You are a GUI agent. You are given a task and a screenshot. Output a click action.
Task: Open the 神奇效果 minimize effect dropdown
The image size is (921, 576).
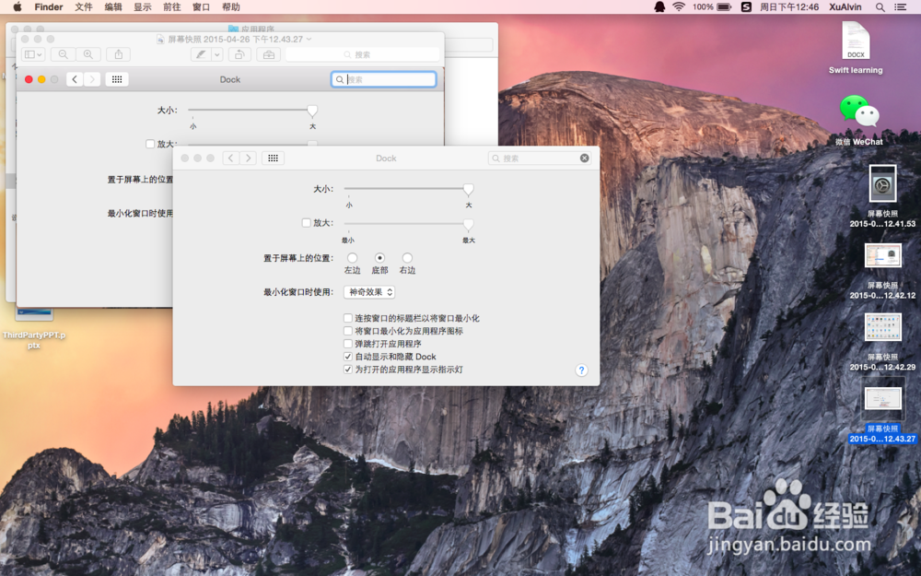tap(369, 291)
